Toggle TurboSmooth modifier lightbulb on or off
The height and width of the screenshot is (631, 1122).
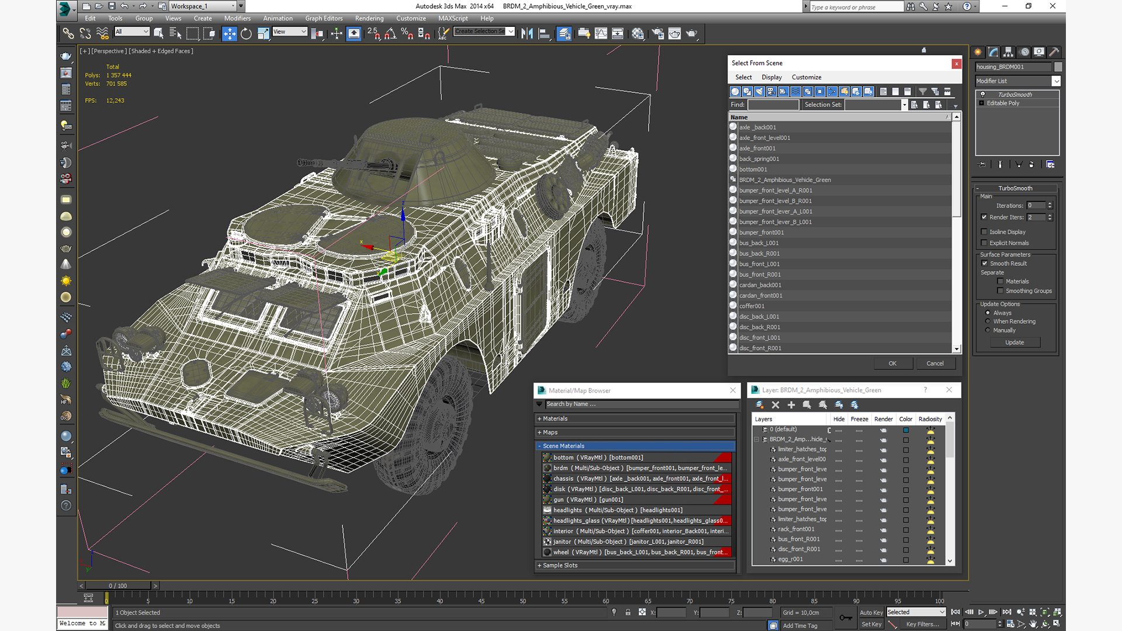982,95
